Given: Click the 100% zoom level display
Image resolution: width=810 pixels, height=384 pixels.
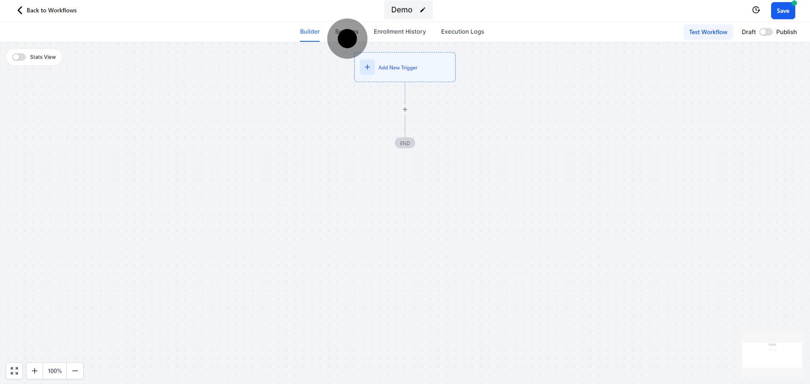Looking at the screenshot, I should pyautogui.click(x=55, y=370).
